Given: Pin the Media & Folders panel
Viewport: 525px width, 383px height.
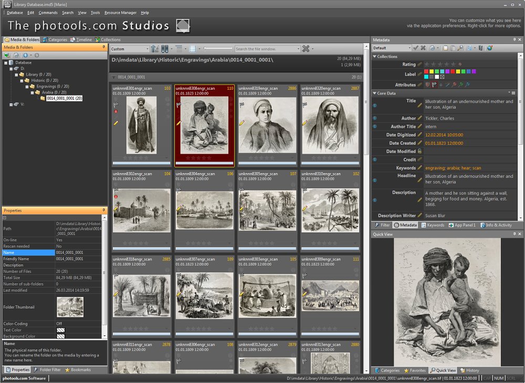Looking at the screenshot, I should pyautogui.click(x=104, y=47).
